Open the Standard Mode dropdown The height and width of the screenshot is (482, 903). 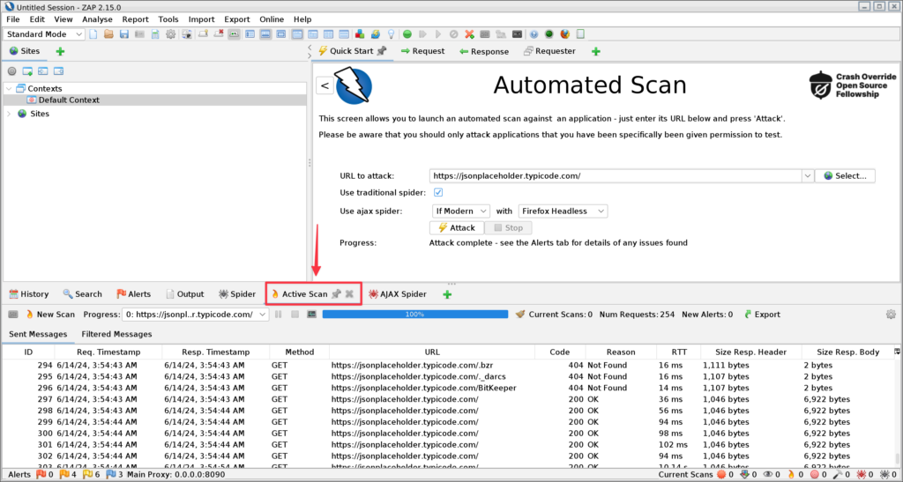[x=44, y=34]
